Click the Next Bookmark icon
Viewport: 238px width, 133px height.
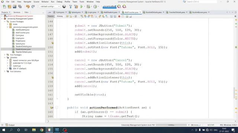(103, 16)
